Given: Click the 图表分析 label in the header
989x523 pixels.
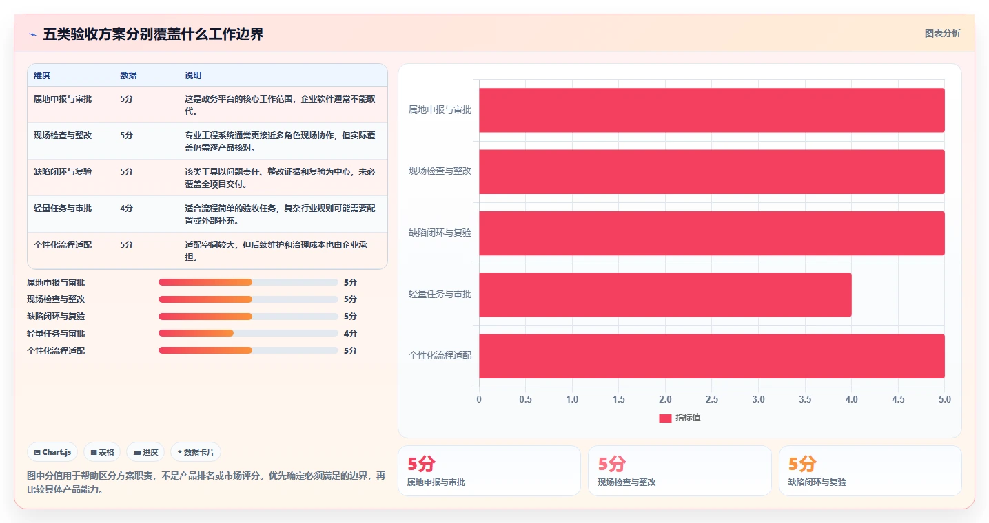Looking at the screenshot, I should pyautogui.click(x=942, y=33).
